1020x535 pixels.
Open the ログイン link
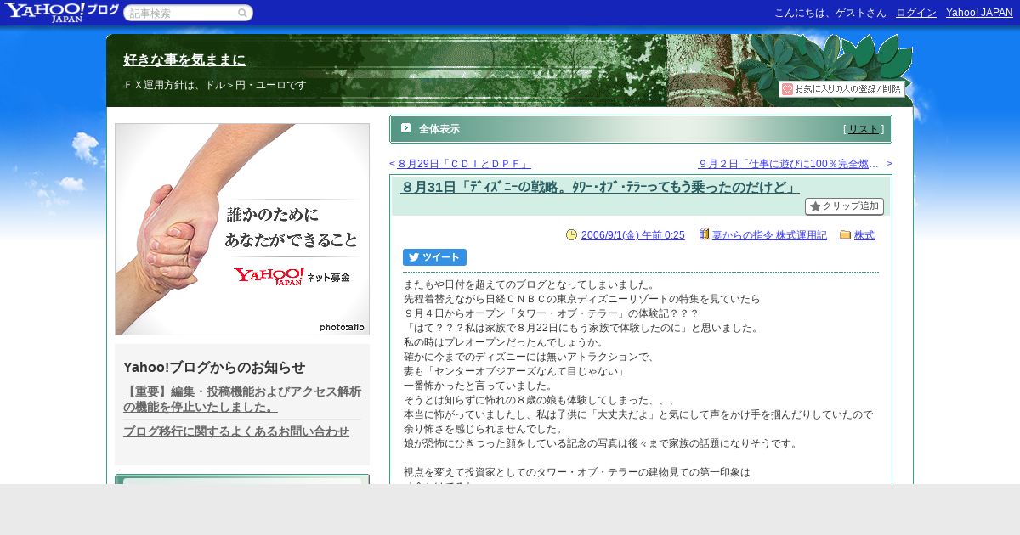pyautogui.click(x=916, y=13)
